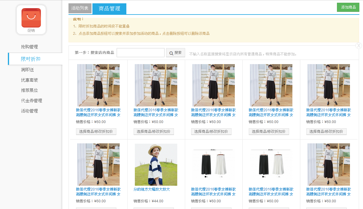Viewport: 363px width, 209px height.
Task: Click first-row first product thumbnail
Action: pyautogui.click(x=98, y=85)
